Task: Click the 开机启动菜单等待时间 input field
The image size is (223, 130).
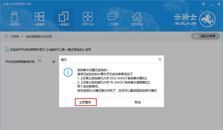Action: click(x=44, y=61)
